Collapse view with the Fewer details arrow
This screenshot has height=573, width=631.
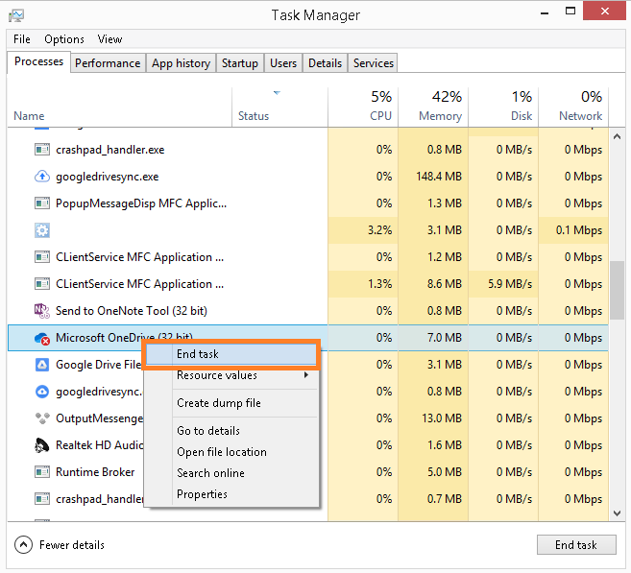pos(23,545)
